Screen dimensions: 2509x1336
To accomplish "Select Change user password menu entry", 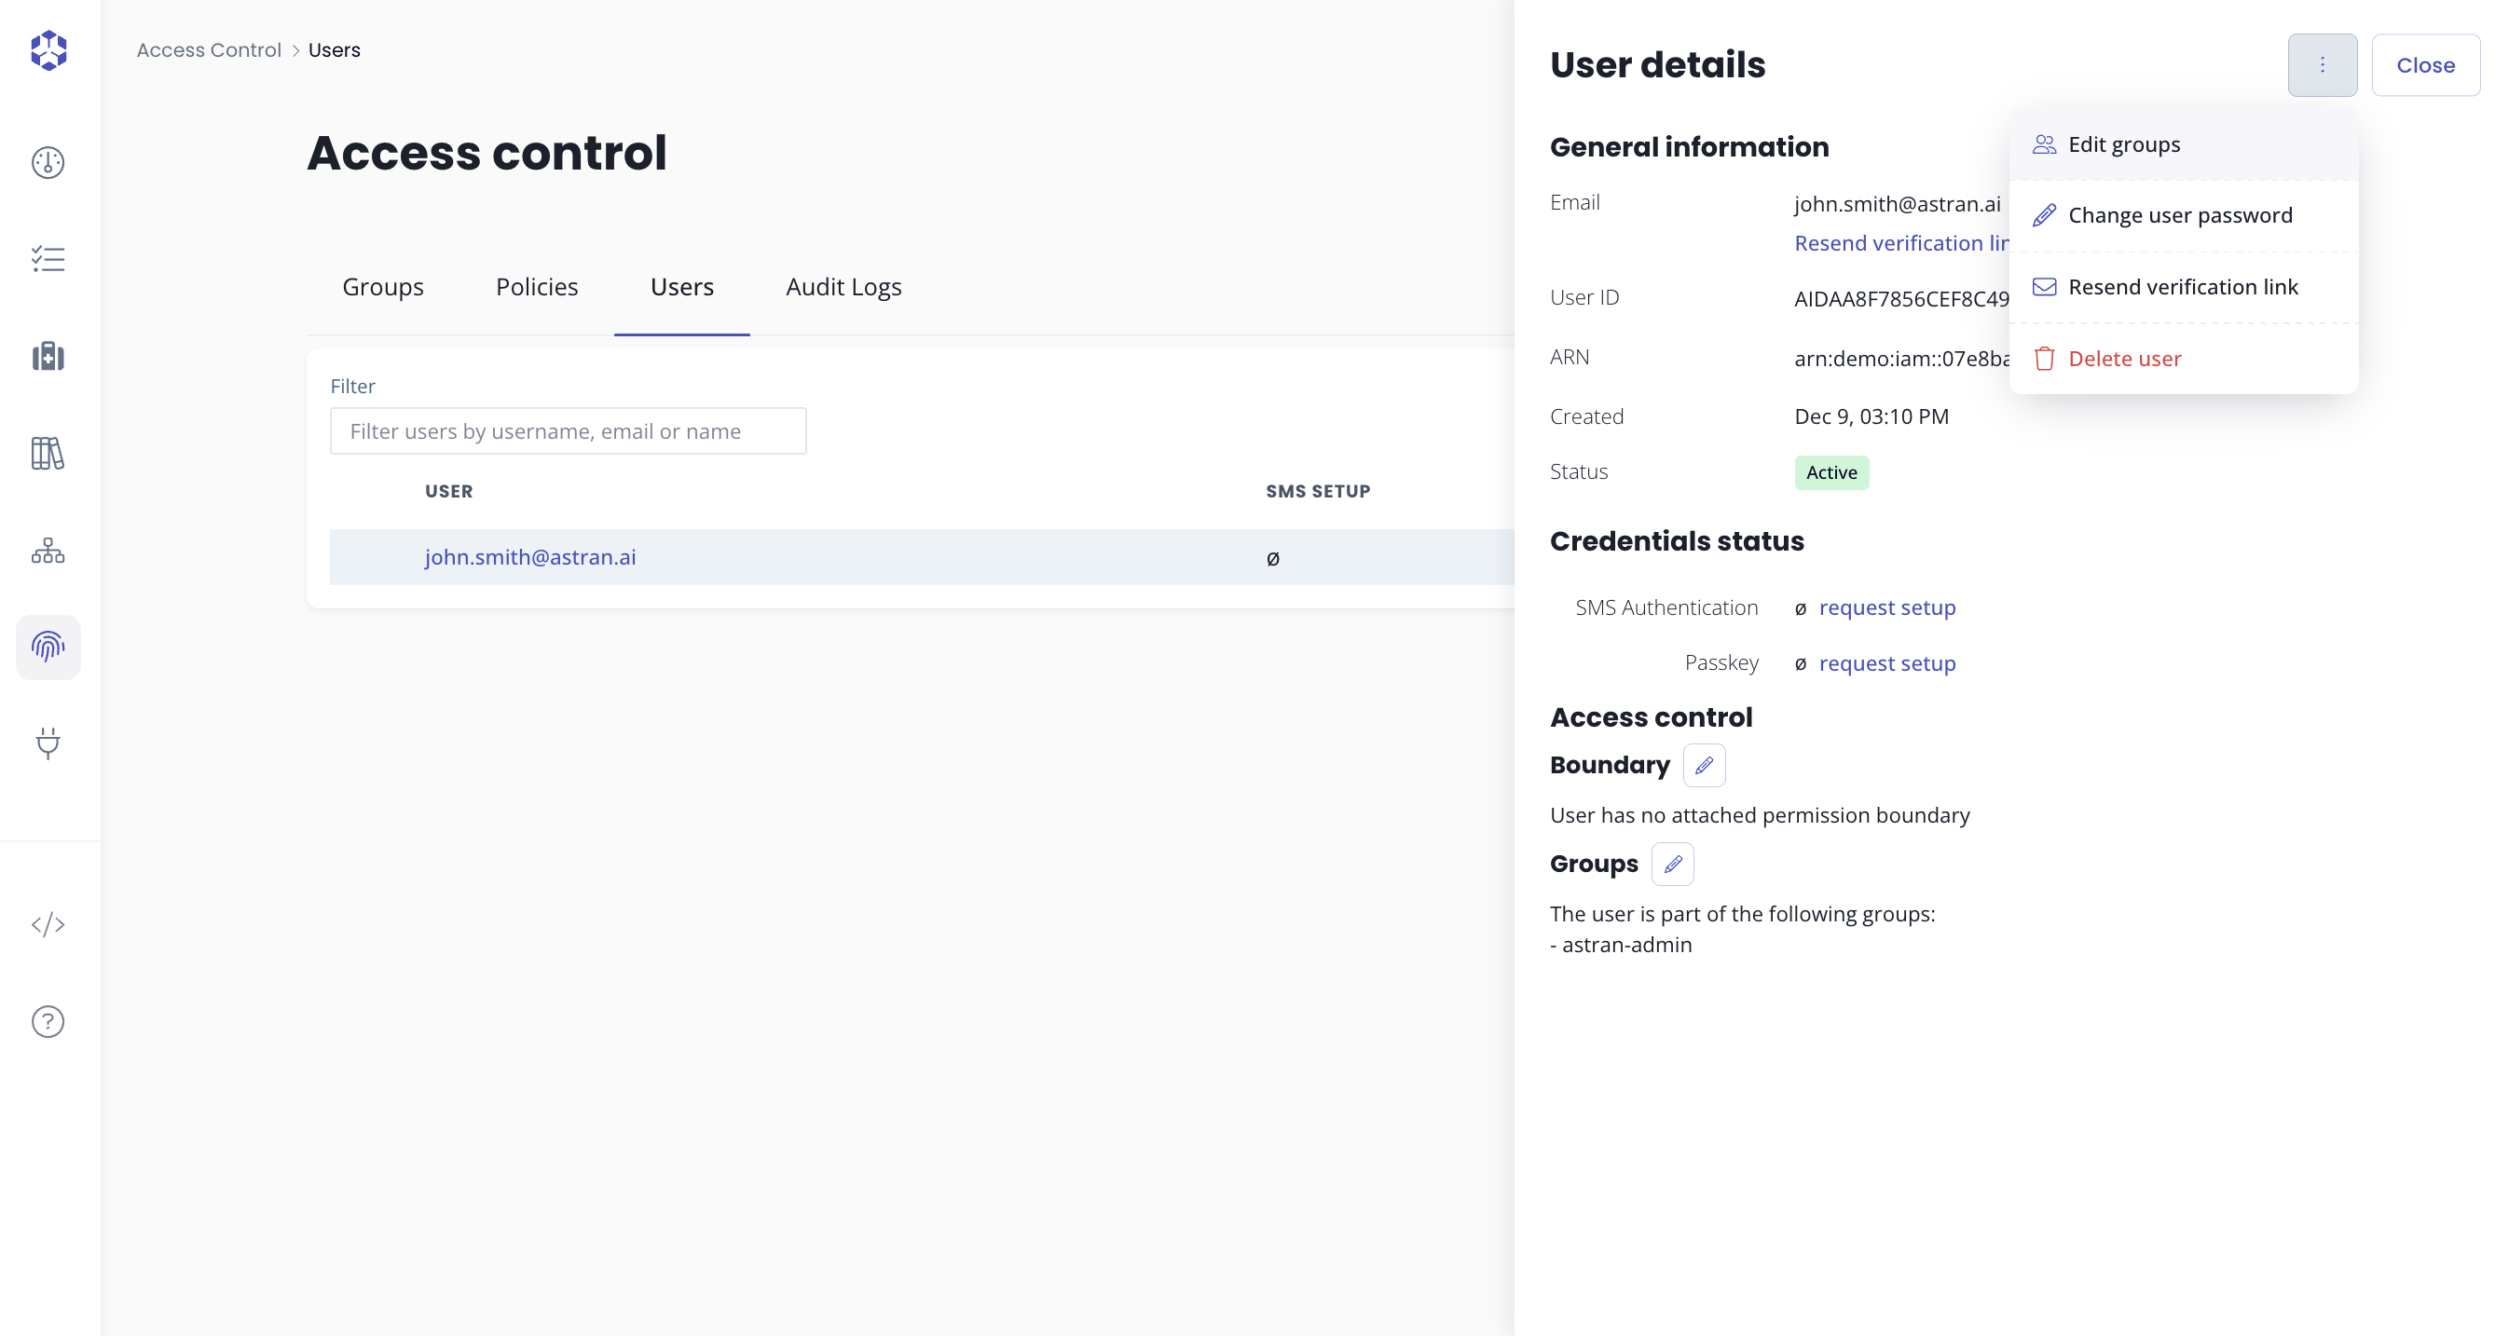I will [2181, 214].
